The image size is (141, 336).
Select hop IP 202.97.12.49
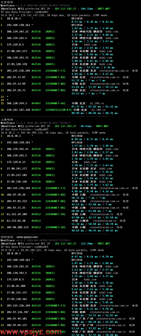tap(16, 84)
